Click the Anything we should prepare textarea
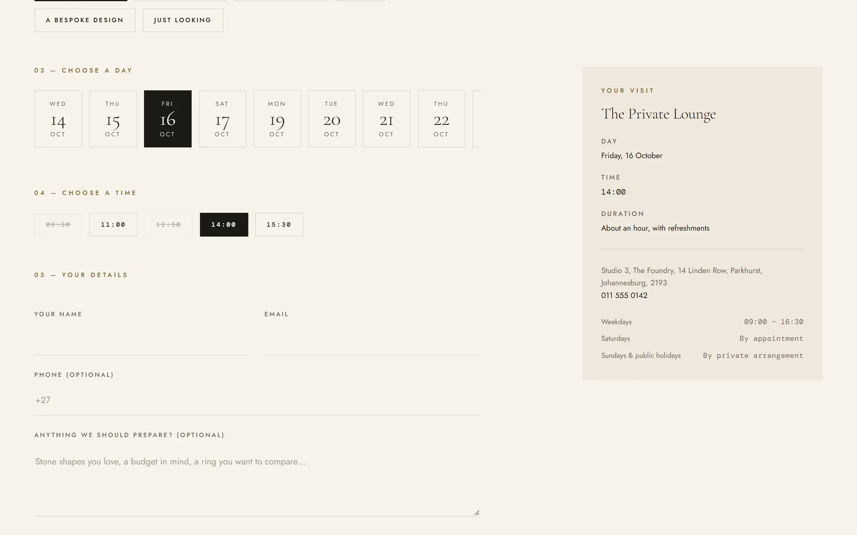Image resolution: width=857 pixels, height=535 pixels. click(257, 481)
